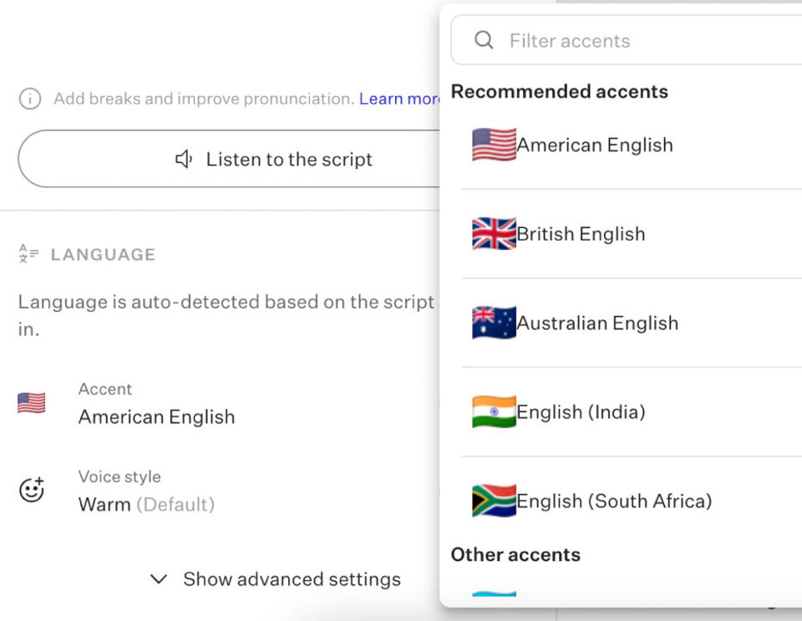Open the Learn more link
Image resolution: width=802 pixels, height=621 pixels.
(x=399, y=99)
